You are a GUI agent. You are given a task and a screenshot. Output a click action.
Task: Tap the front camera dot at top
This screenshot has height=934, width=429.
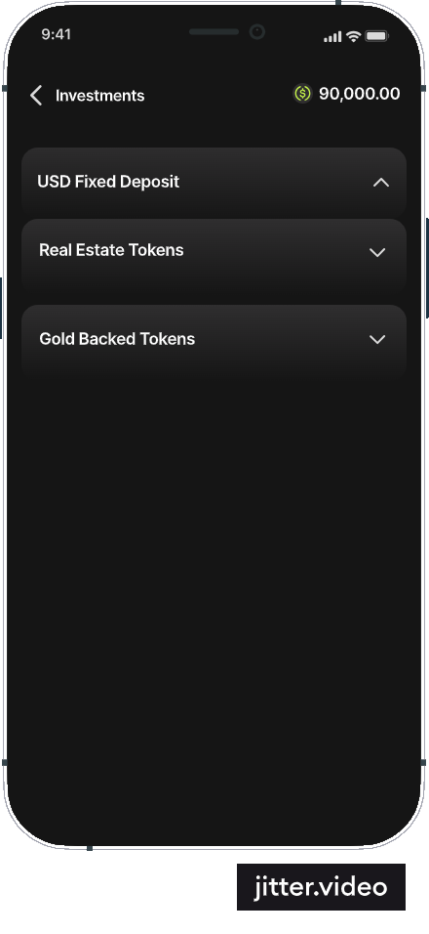[256, 31]
